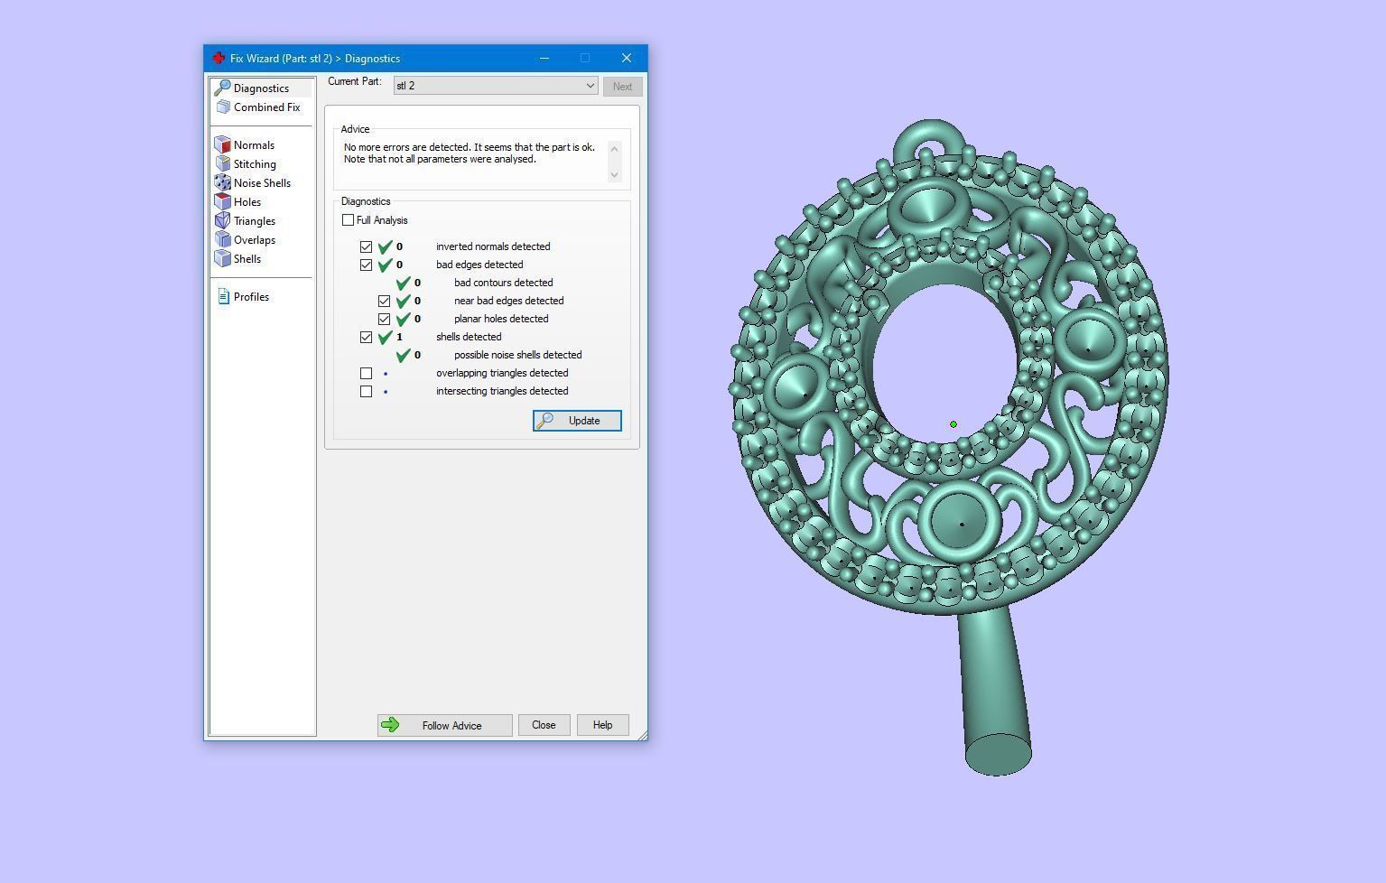Image resolution: width=1386 pixels, height=883 pixels.
Task: Click the Profiles document icon
Action: click(224, 296)
